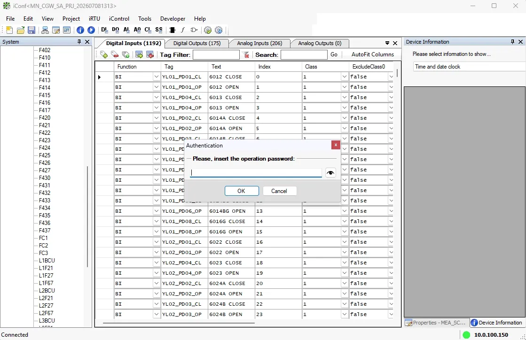Confirm the password with OK

[242, 191]
